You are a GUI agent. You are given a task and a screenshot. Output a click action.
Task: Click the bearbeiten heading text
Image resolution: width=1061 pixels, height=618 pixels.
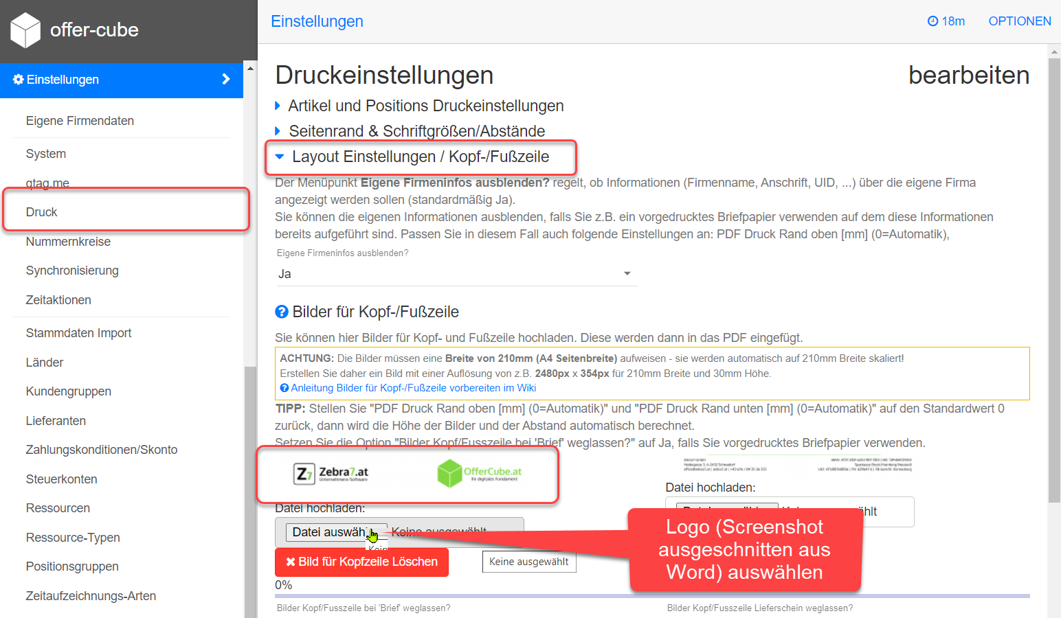969,76
